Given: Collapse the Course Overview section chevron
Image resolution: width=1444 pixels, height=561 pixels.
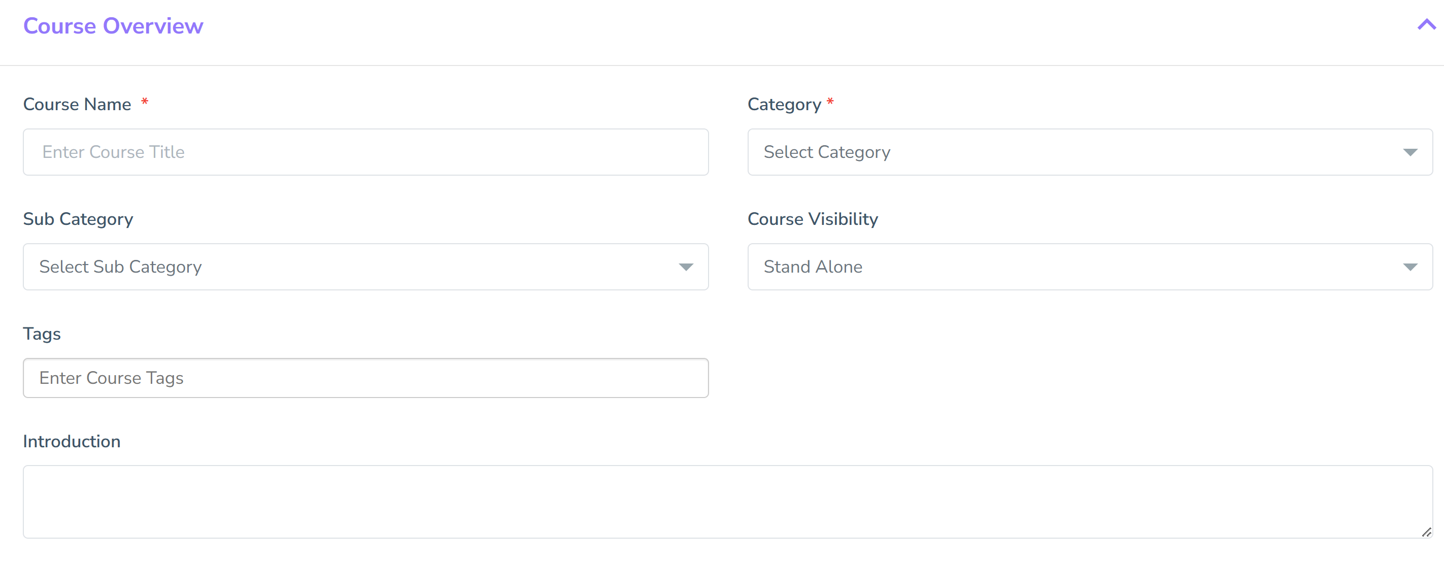Looking at the screenshot, I should coord(1426,25).
